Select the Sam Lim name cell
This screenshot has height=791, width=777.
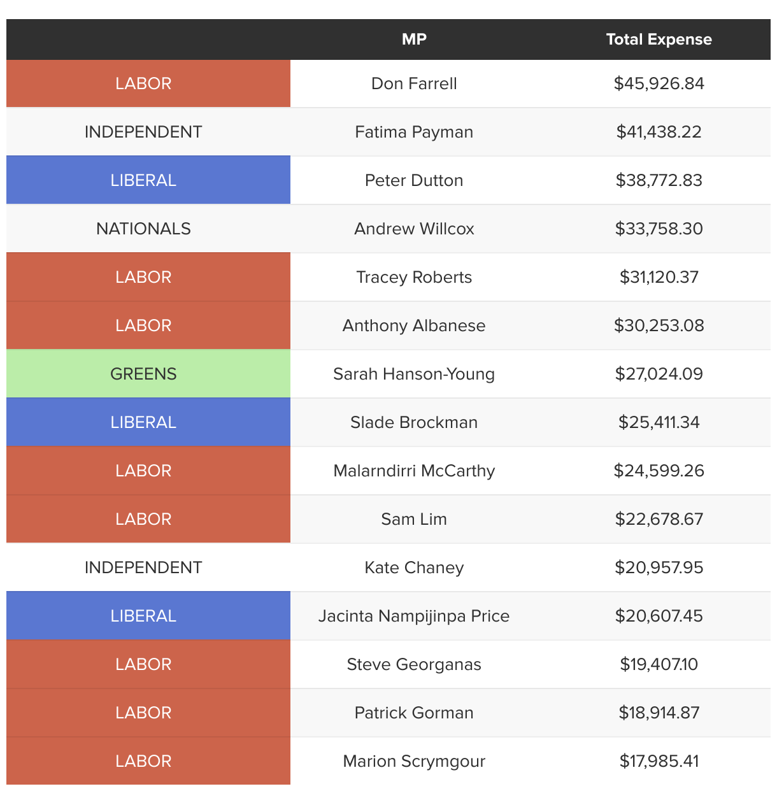coord(414,519)
